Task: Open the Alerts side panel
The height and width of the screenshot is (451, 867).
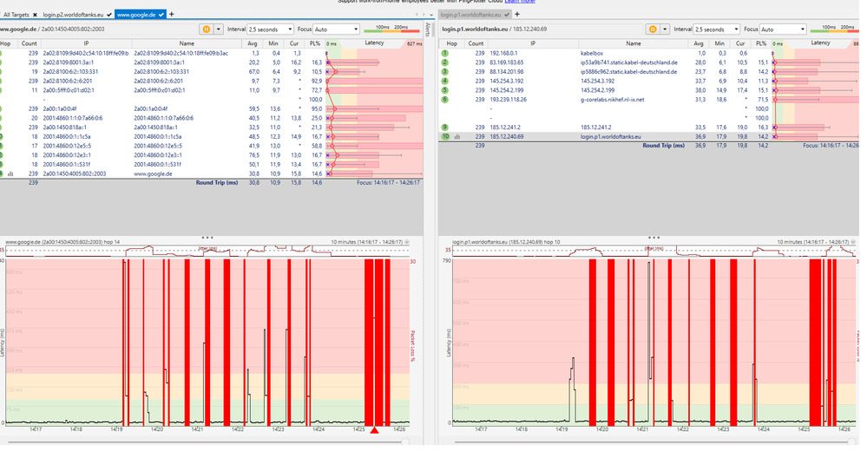Action: (429, 29)
